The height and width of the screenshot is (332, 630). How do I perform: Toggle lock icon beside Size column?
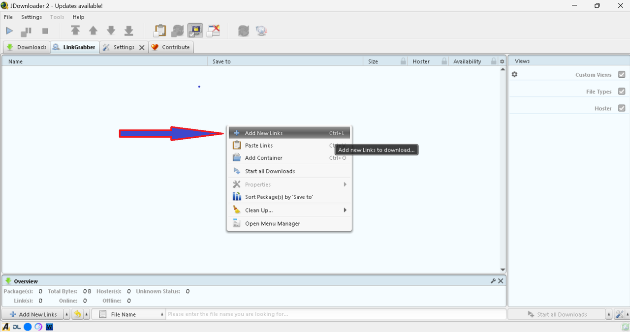[x=404, y=61]
